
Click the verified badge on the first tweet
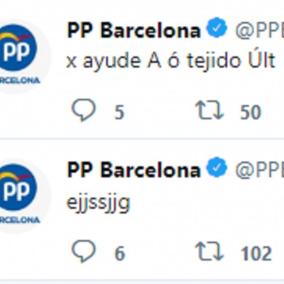217,27
